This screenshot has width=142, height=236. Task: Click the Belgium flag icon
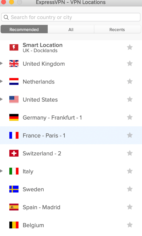[x=14, y=225]
